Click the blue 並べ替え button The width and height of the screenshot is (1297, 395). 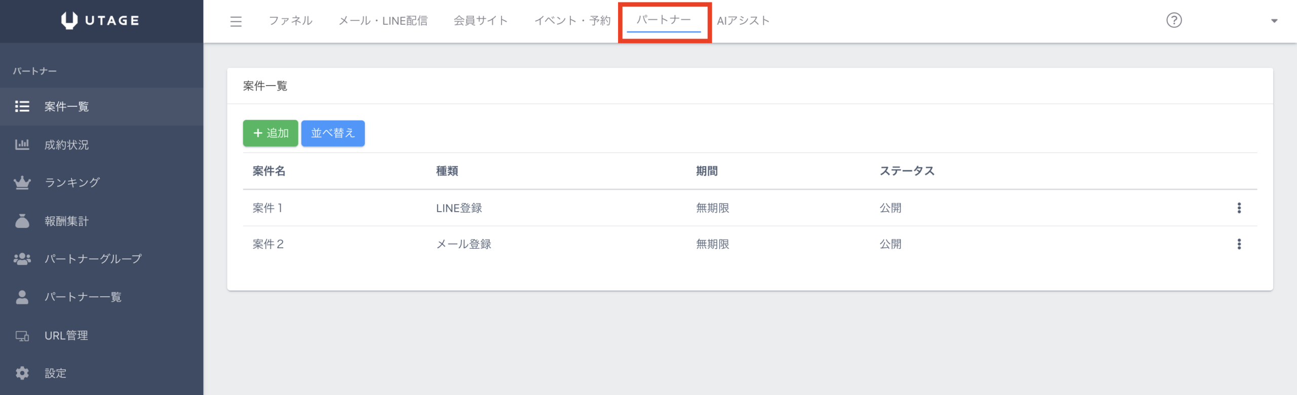click(333, 133)
